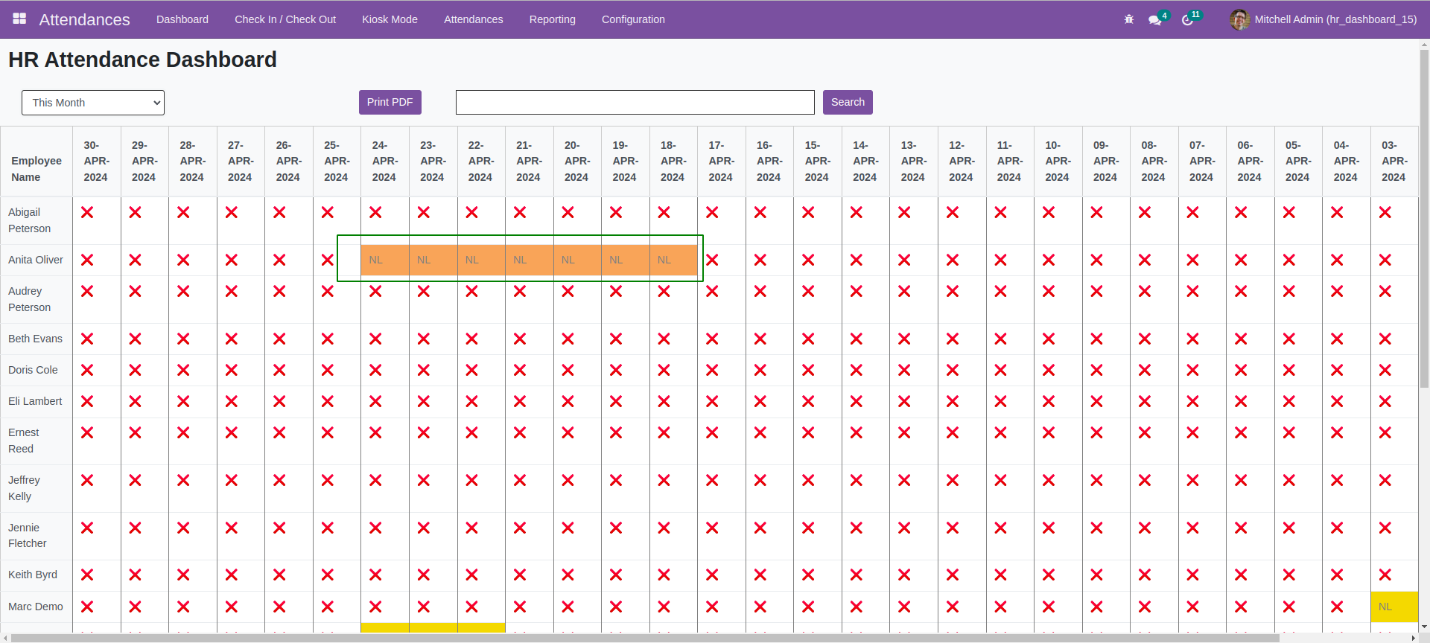Focus the employee search input field

tap(635, 103)
